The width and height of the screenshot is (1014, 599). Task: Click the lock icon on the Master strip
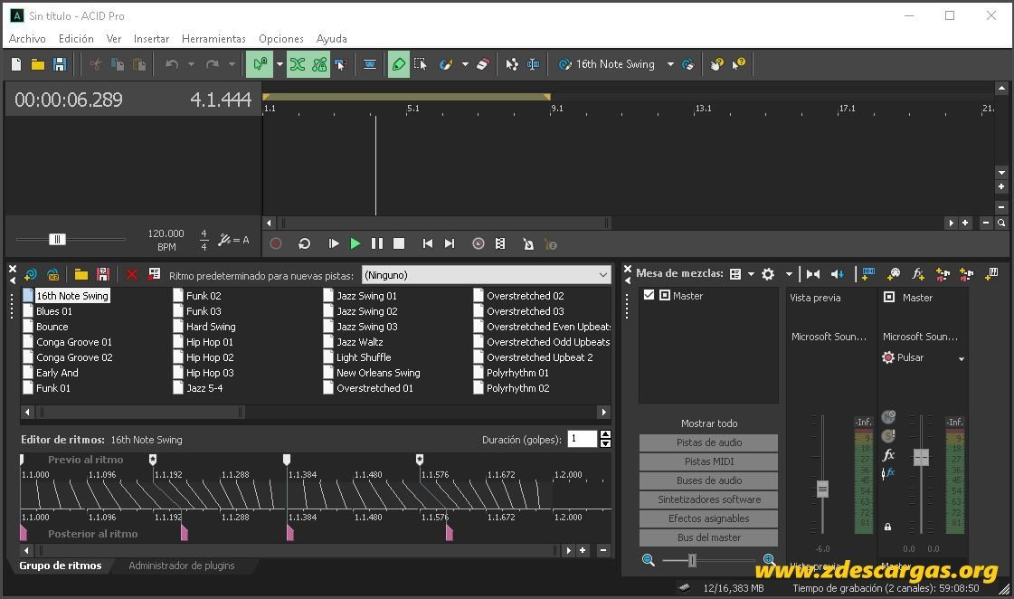[x=888, y=527]
